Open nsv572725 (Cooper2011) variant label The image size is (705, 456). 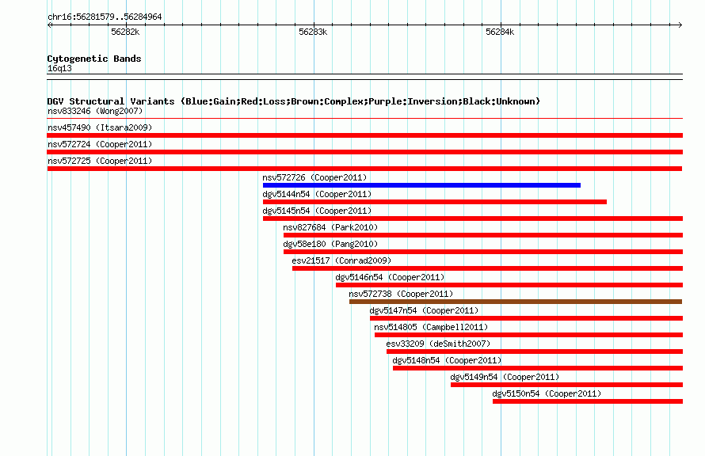coord(100,161)
